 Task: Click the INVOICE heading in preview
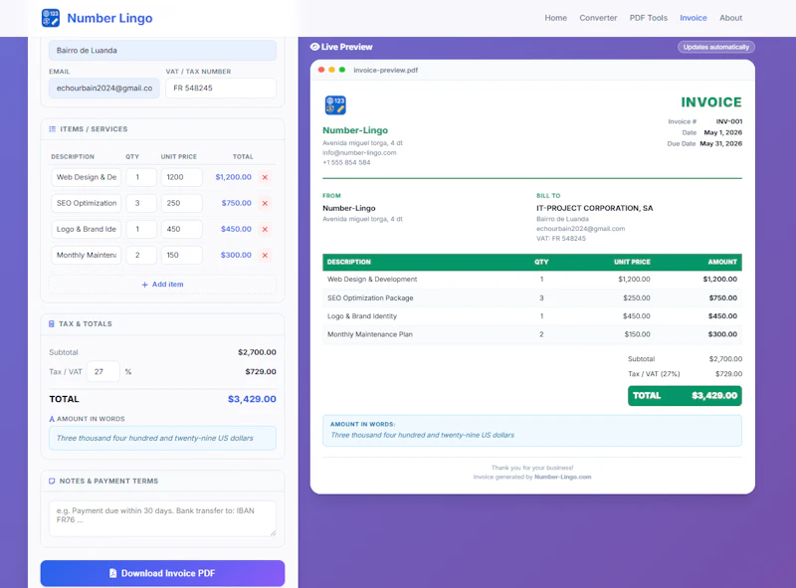tap(711, 102)
